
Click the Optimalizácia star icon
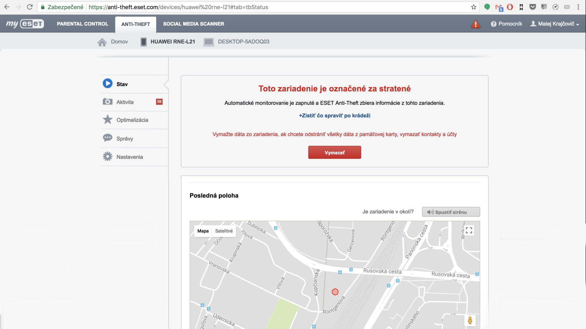click(107, 120)
